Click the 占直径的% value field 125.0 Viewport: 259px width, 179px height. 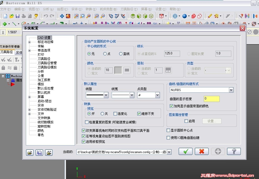coord(172,54)
